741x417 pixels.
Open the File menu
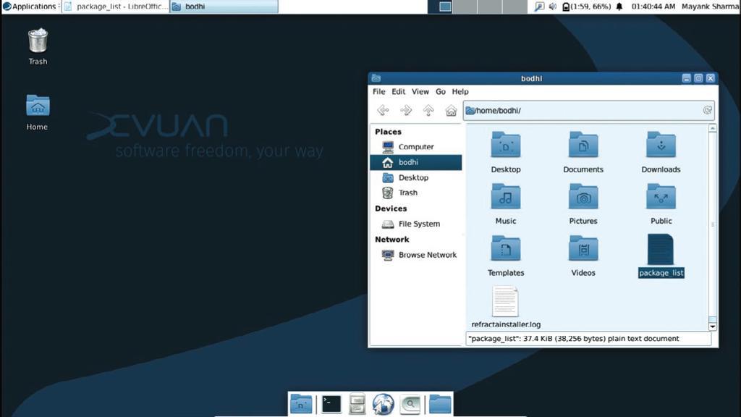(x=378, y=92)
